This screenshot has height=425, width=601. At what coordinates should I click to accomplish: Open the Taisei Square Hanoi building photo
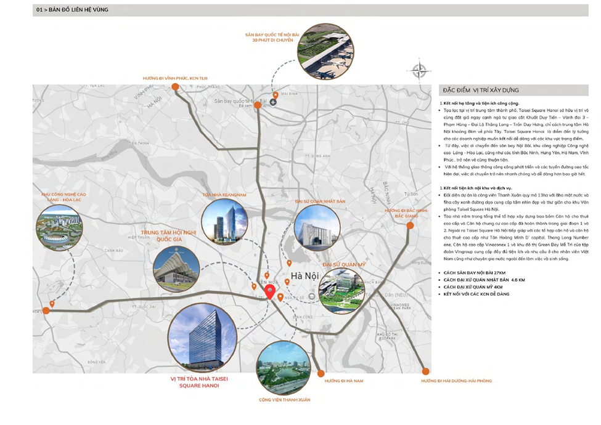[203, 337]
